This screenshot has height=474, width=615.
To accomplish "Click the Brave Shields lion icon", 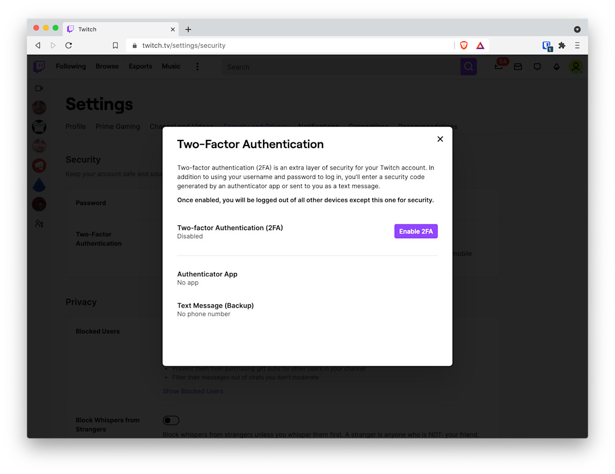I will click(464, 45).
